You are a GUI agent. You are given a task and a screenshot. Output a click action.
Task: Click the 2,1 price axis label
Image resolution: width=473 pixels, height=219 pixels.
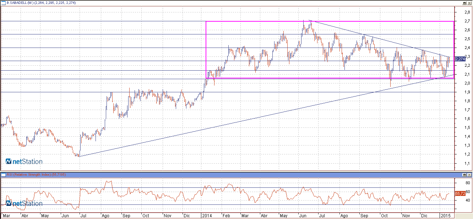pos(468,74)
